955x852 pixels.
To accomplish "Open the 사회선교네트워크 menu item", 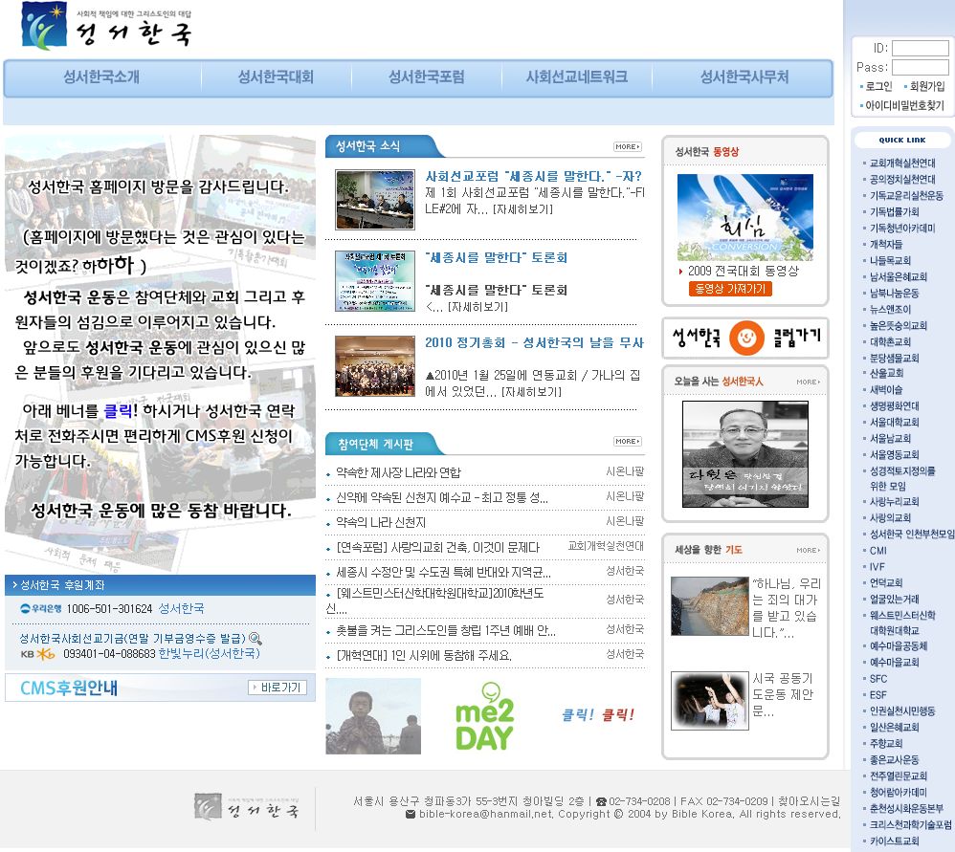I will coord(576,77).
